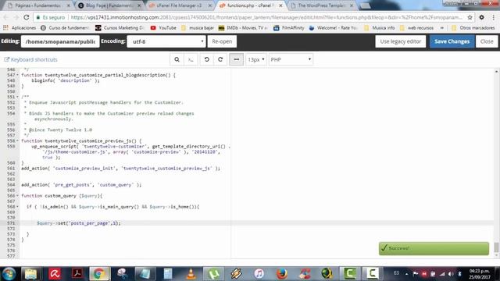Open the IMDb bookmark
Viewport: 500px width, 281px height.
point(243,28)
